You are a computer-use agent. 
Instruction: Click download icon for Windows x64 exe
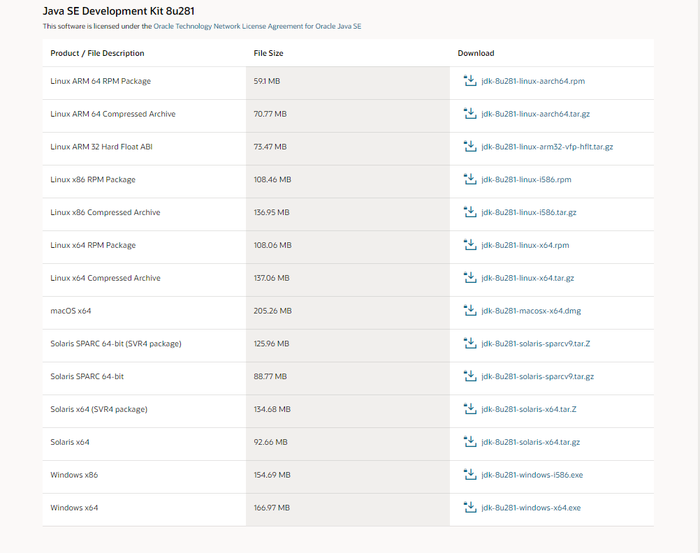[470, 508]
